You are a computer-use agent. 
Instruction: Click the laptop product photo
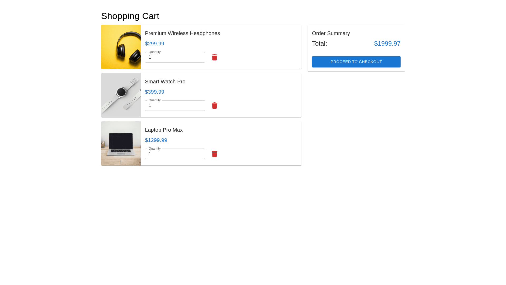[121, 144]
